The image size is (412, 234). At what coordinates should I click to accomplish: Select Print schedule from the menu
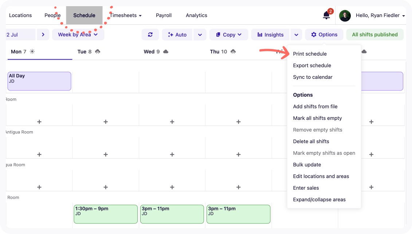click(x=310, y=54)
